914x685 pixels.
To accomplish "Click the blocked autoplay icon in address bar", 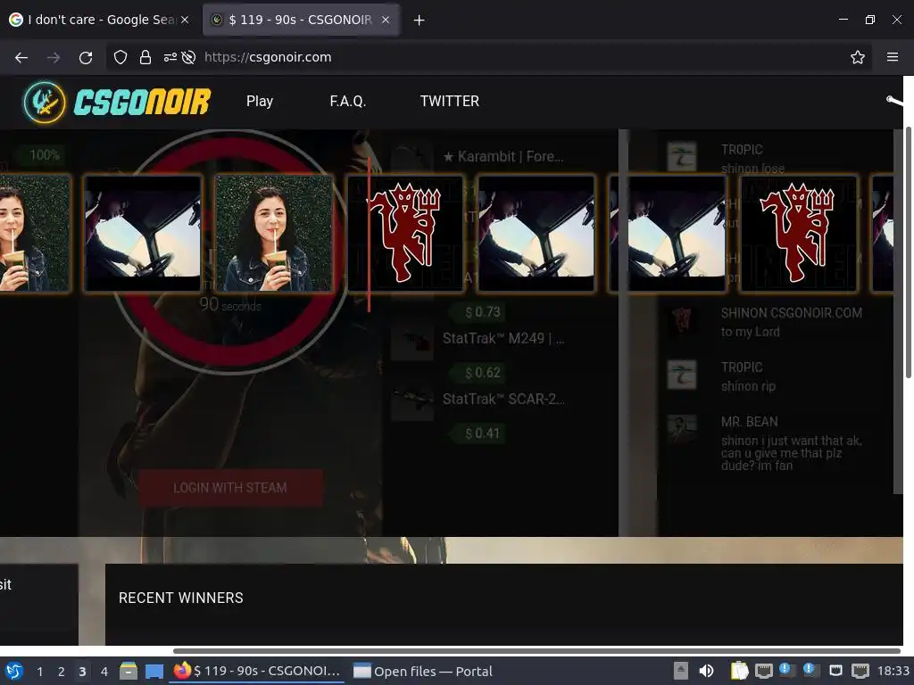I will 188,57.
